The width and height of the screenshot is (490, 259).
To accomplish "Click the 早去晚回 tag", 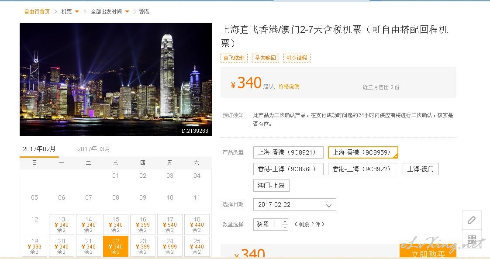I will (x=266, y=58).
